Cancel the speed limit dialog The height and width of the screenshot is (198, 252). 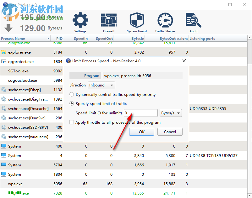[x=170, y=132]
